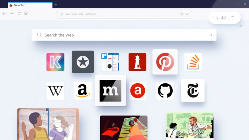Click the magnifier icon in web search

point(39,35)
